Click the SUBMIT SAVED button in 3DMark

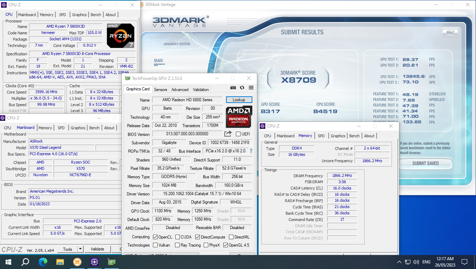coord(425,163)
